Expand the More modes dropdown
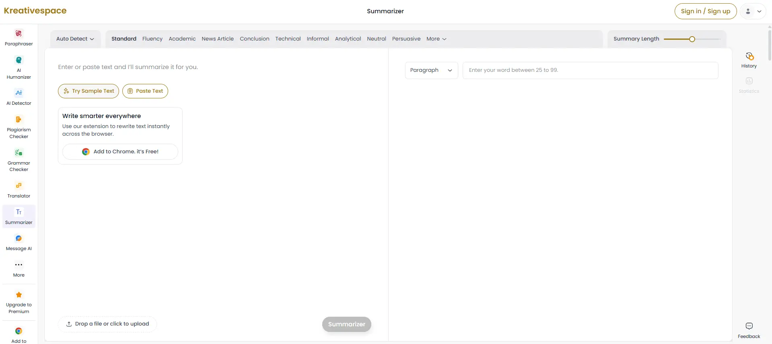The height and width of the screenshot is (344, 772). [436, 39]
